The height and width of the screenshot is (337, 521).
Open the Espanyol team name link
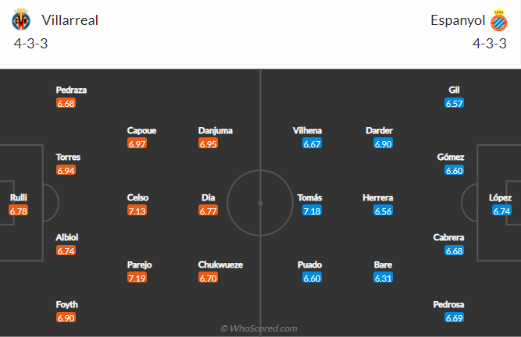click(x=457, y=21)
